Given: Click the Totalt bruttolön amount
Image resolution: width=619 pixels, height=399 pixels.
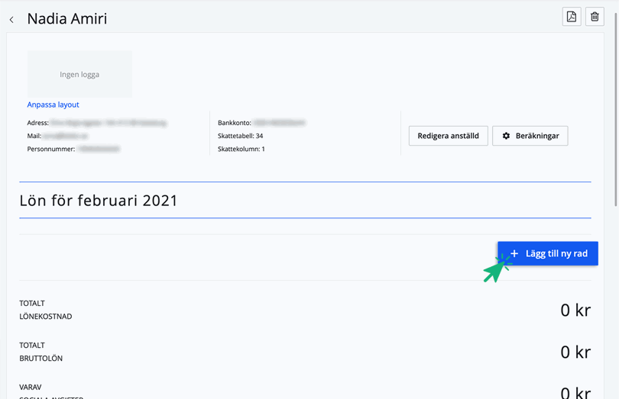Looking at the screenshot, I should 575,352.
